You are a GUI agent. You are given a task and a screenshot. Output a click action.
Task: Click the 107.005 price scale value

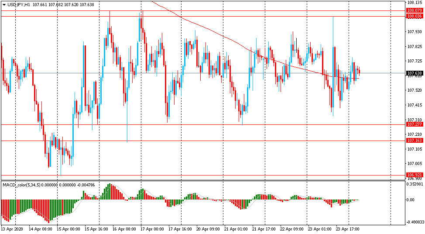[415, 164]
